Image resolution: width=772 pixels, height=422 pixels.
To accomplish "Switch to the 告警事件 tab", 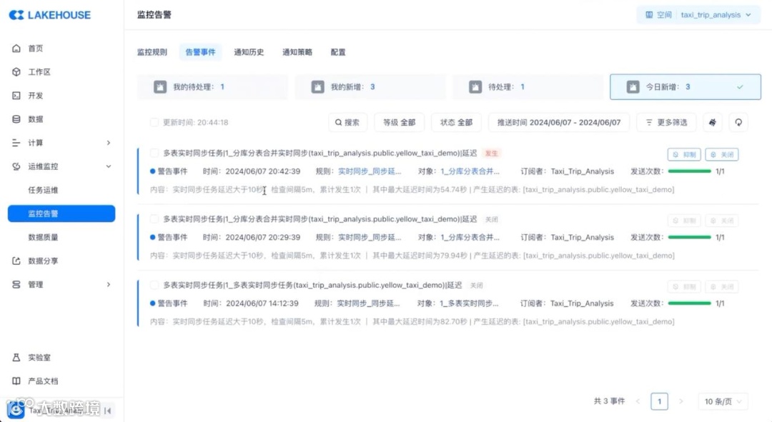I will point(200,52).
